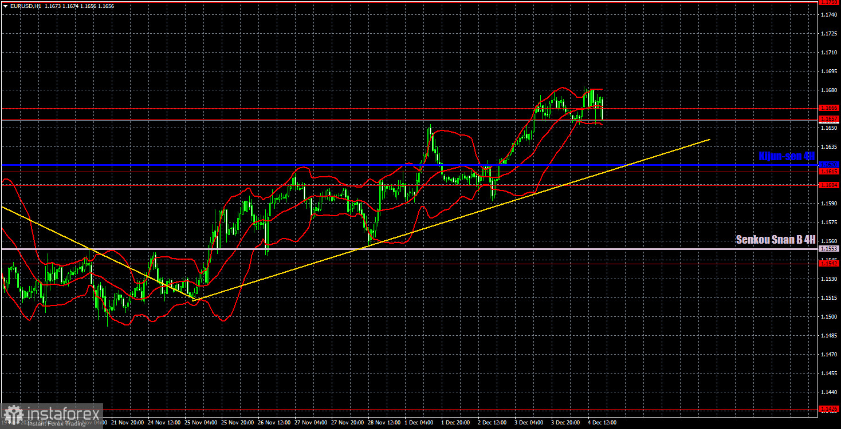Select the red 1.1426 price tag at bottom
Screen dimensions: 841x429
829,408
